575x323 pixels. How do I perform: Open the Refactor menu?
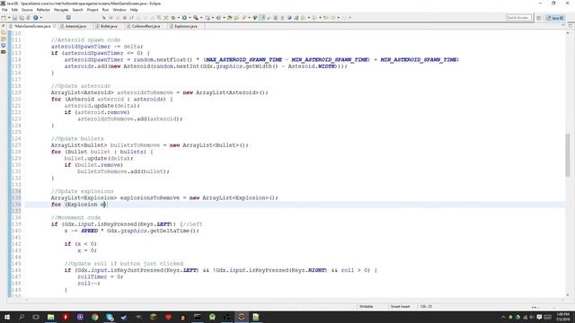coord(43,10)
